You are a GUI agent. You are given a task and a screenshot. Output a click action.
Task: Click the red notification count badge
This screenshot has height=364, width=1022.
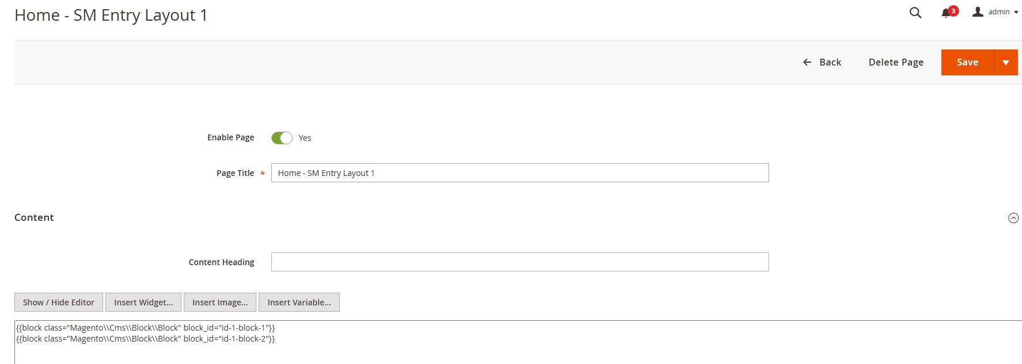953,10
